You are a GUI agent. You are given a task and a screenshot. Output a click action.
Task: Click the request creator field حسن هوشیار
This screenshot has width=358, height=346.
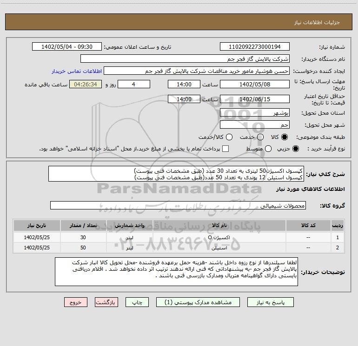197,71
